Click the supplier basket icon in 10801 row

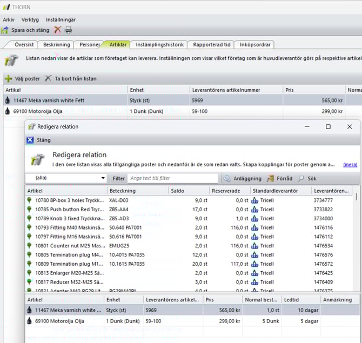pos(254,246)
